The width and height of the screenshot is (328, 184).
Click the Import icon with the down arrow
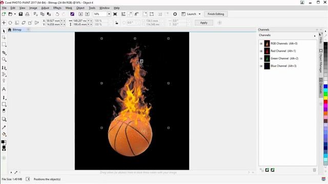[x=80, y=14]
